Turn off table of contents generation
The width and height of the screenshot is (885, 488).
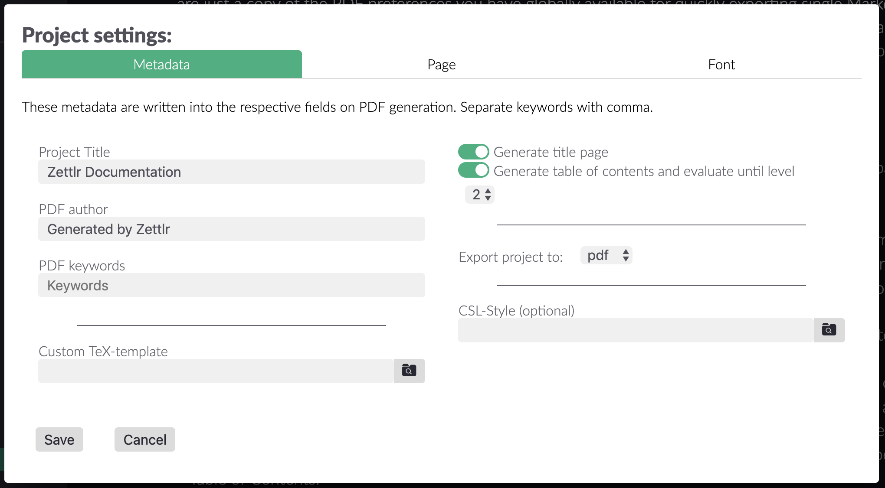[x=473, y=171]
